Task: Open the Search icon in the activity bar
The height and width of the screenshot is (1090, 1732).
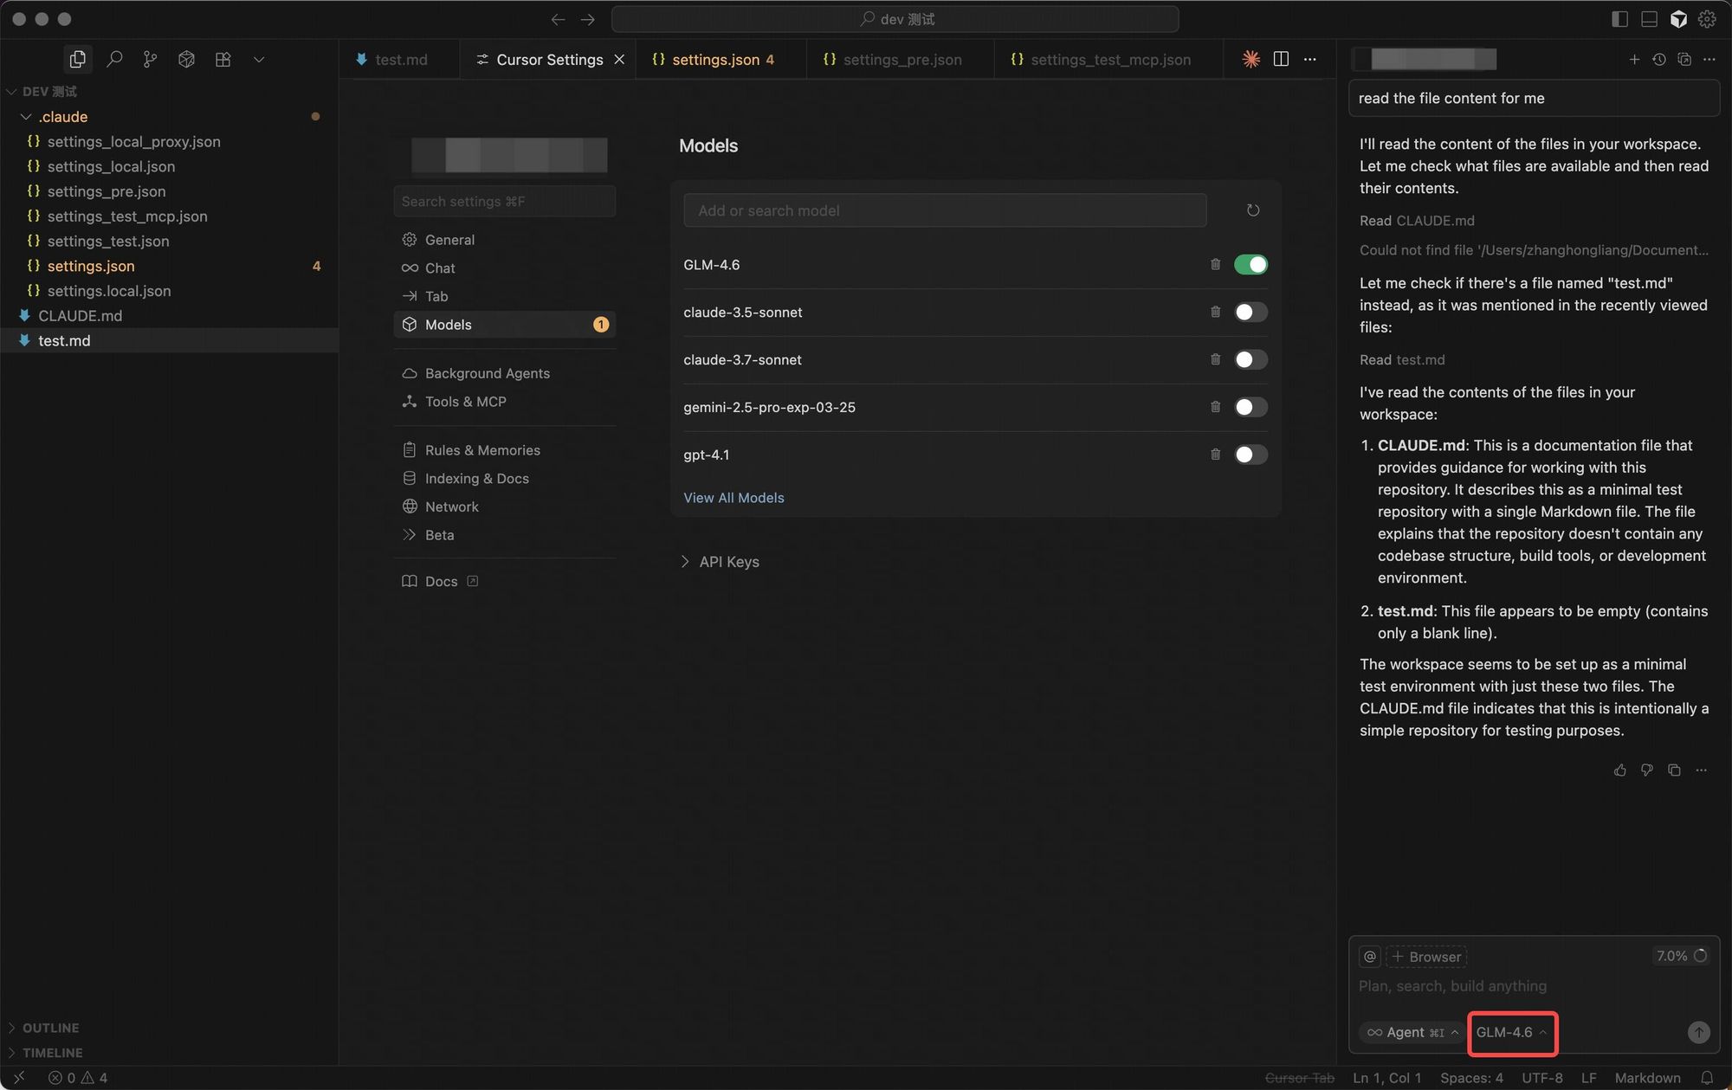Action: (114, 59)
